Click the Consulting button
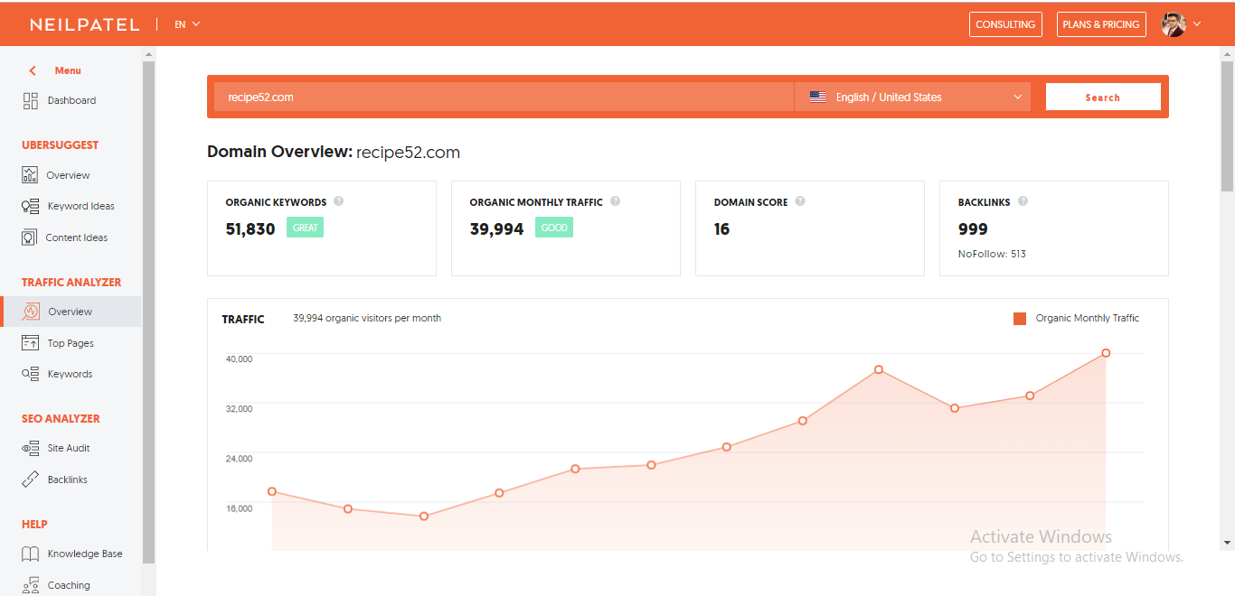This screenshot has width=1235, height=596. [1005, 24]
